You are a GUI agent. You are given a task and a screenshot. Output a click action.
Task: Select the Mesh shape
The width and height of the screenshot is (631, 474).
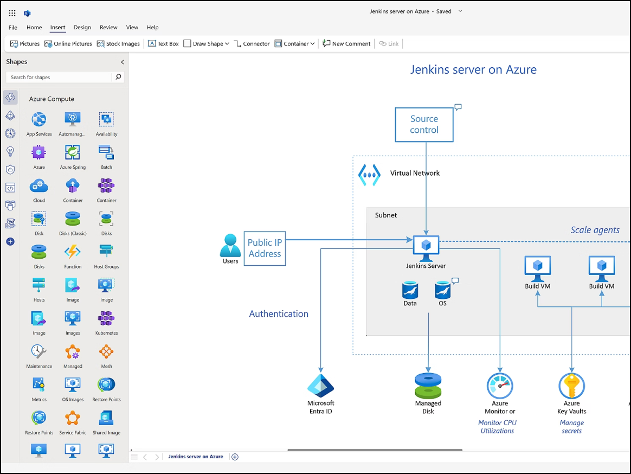pos(106,356)
